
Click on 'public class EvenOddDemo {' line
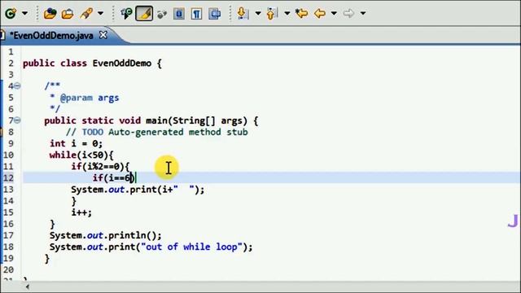pyautogui.click(x=92, y=63)
